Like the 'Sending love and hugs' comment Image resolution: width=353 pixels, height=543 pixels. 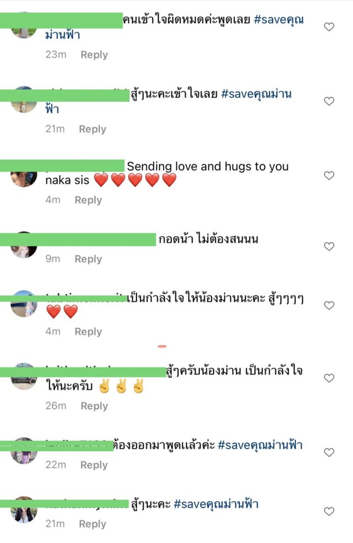[329, 176]
